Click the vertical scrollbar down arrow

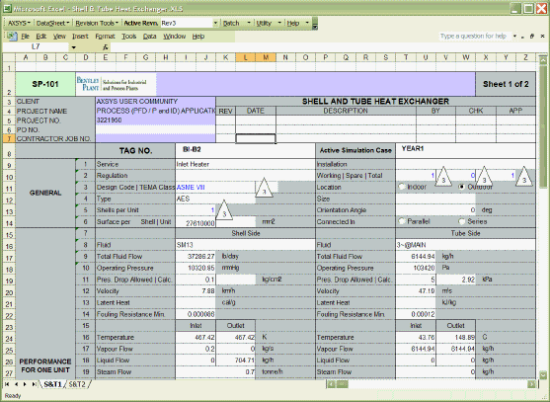[543, 375]
